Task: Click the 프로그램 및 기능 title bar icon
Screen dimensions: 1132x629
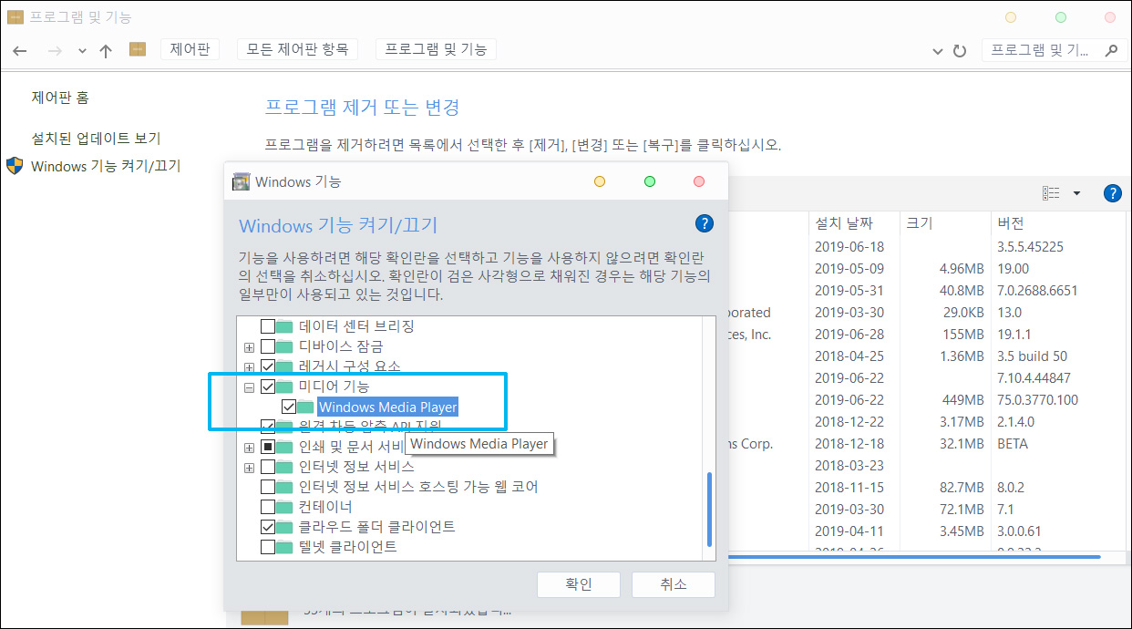Action: pyautogui.click(x=15, y=16)
